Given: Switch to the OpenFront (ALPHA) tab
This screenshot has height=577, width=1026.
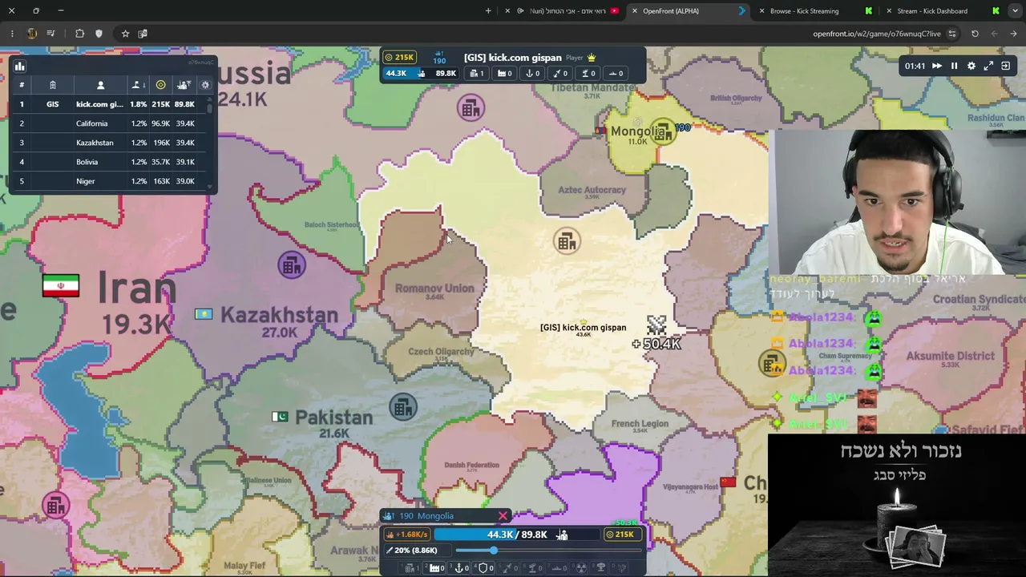Looking at the screenshot, I should 687,11.
